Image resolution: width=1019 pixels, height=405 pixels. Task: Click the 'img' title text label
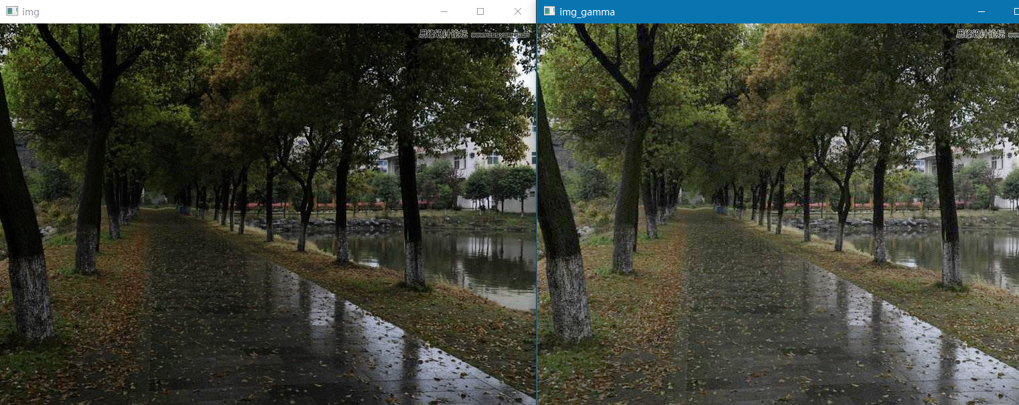(31, 12)
